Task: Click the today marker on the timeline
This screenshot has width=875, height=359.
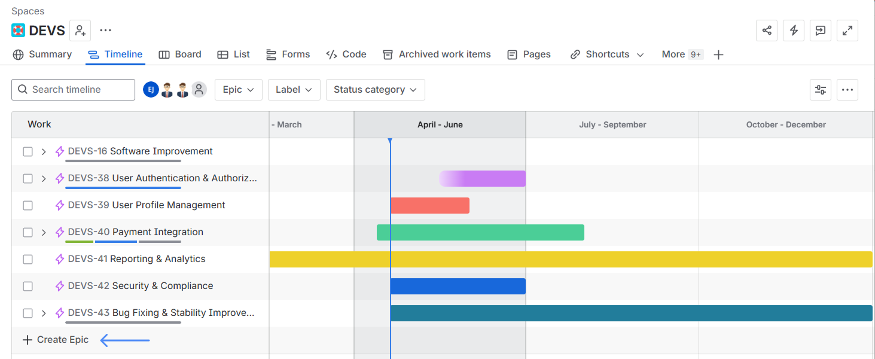Action: [390, 141]
